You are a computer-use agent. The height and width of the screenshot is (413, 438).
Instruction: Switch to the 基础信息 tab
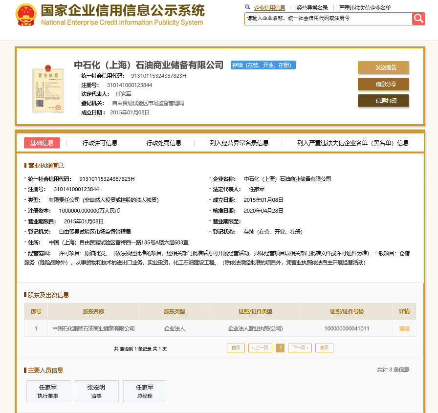pos(42,143)
